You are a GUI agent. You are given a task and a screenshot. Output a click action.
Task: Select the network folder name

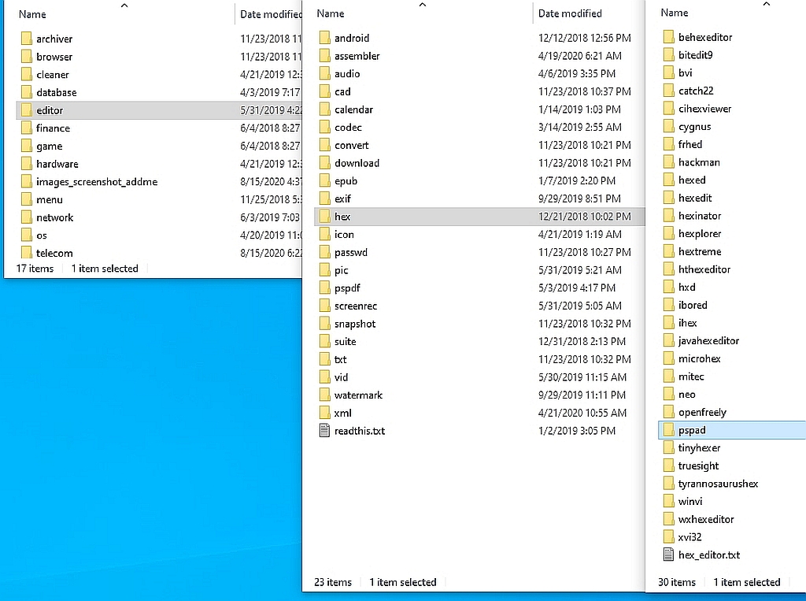[x=54, y=217]
